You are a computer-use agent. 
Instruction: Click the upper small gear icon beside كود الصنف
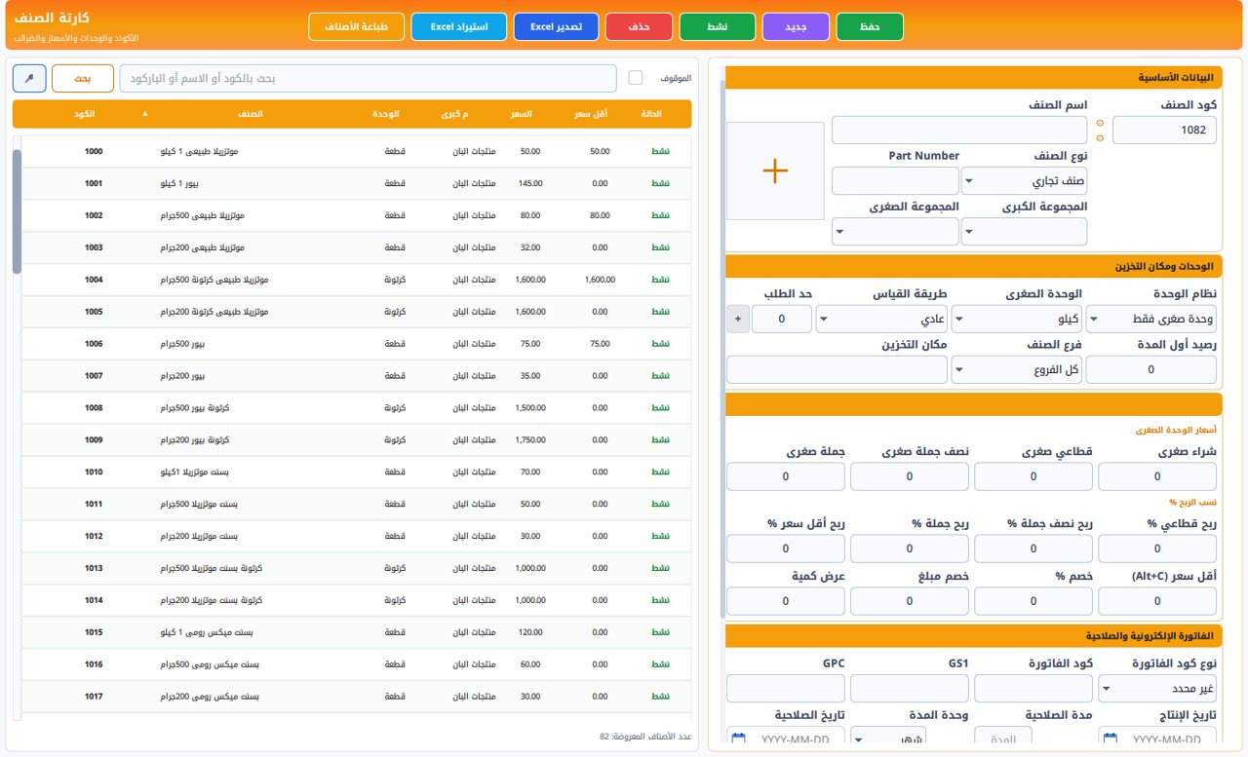1100,123
